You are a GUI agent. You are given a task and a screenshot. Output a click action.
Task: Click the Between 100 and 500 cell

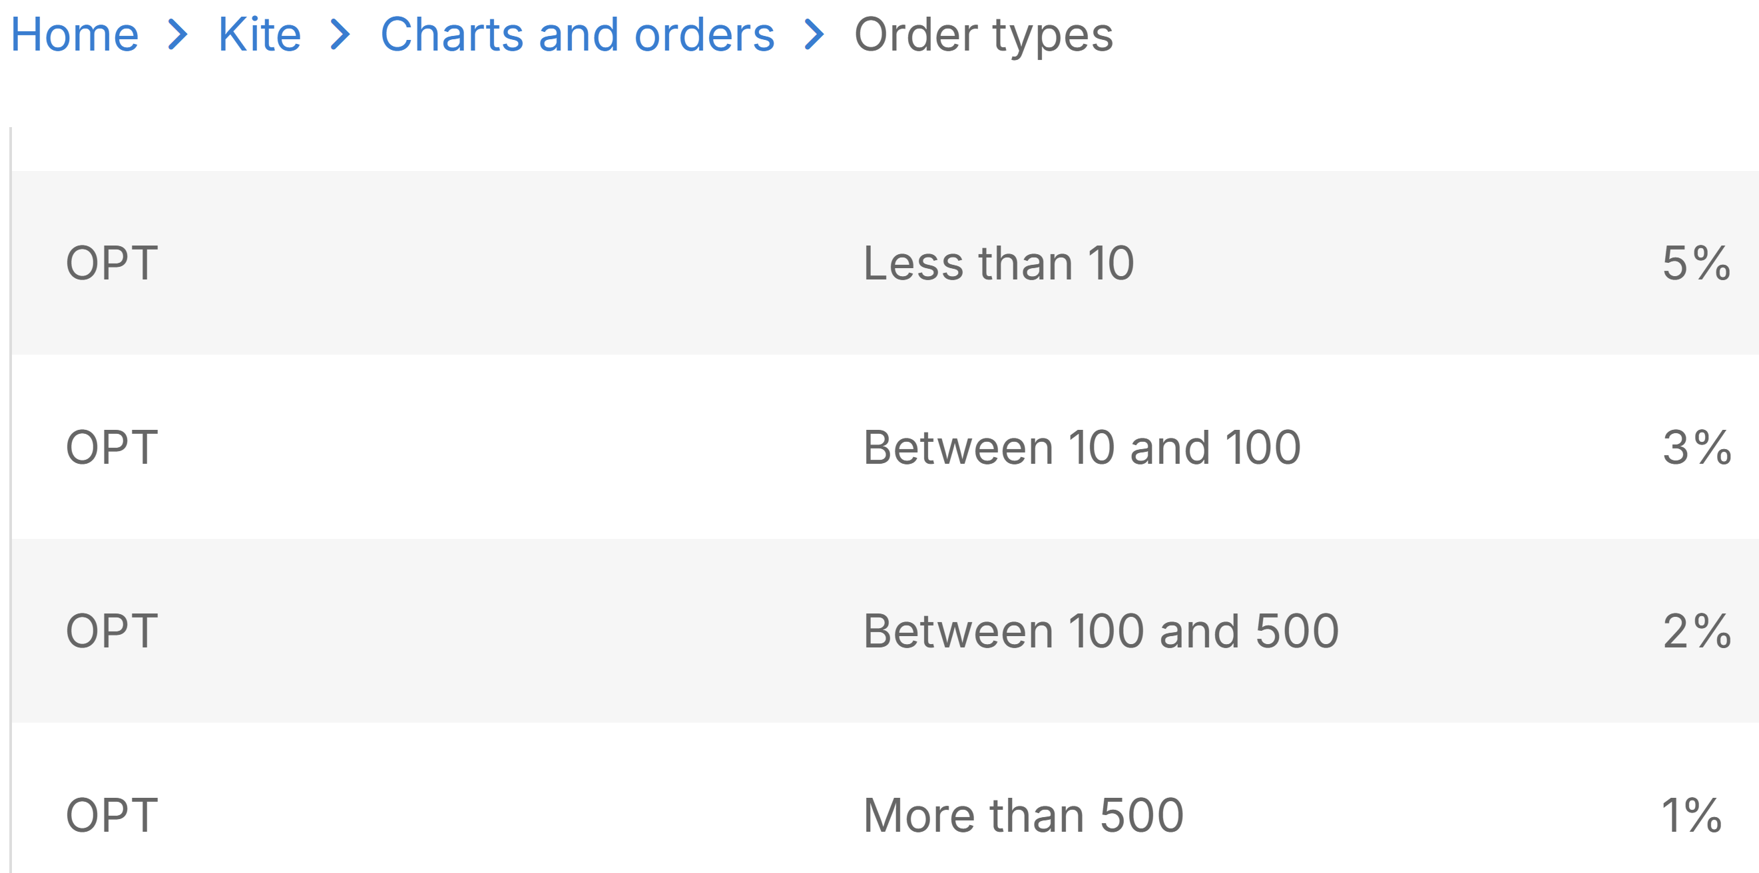click(x=1101, y=631)
